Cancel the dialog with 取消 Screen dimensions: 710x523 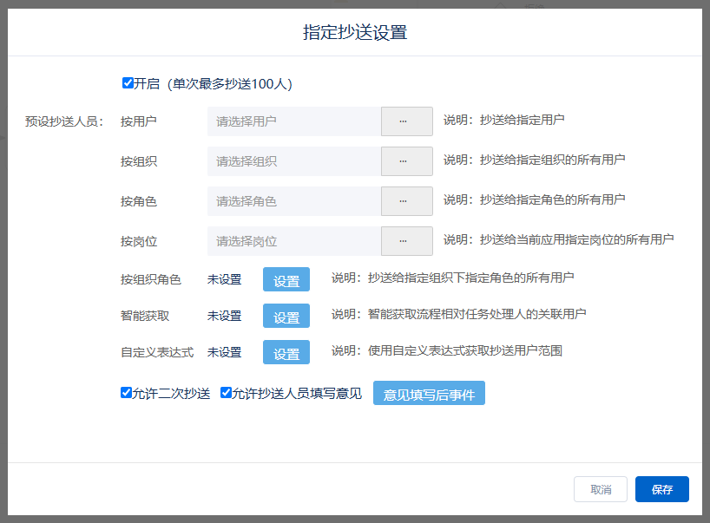(601, 489)
